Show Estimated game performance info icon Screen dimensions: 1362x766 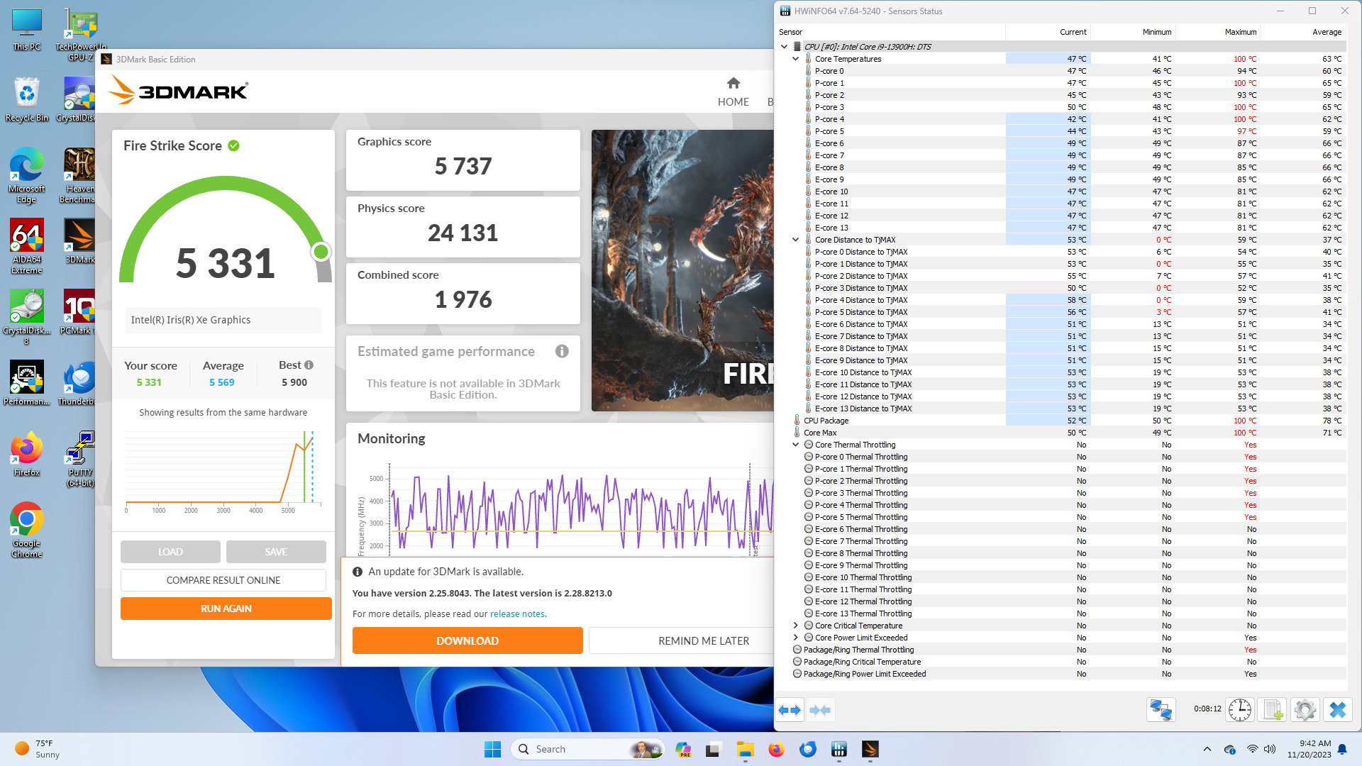(562, 351)
